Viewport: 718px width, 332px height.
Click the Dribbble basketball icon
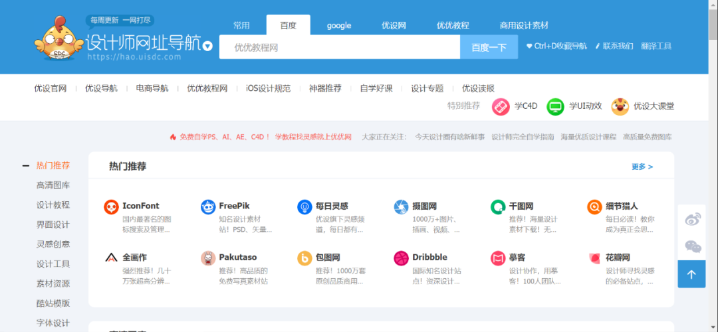coord(401,258)
